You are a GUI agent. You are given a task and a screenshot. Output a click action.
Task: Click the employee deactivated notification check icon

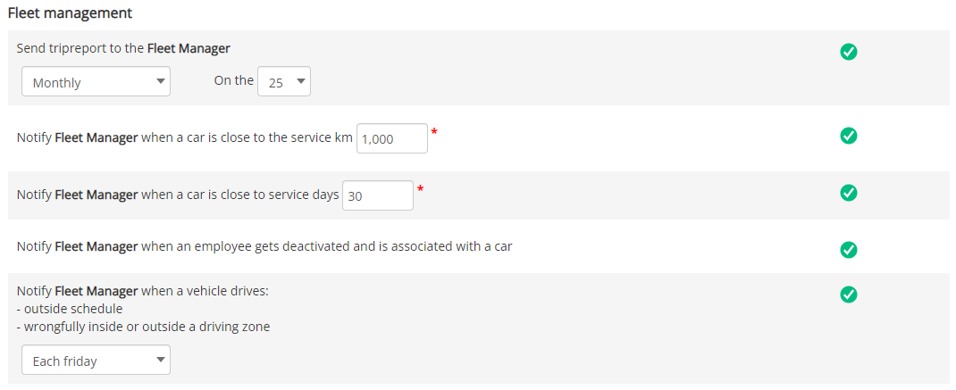pyautogui.click(x=848, y=250)
